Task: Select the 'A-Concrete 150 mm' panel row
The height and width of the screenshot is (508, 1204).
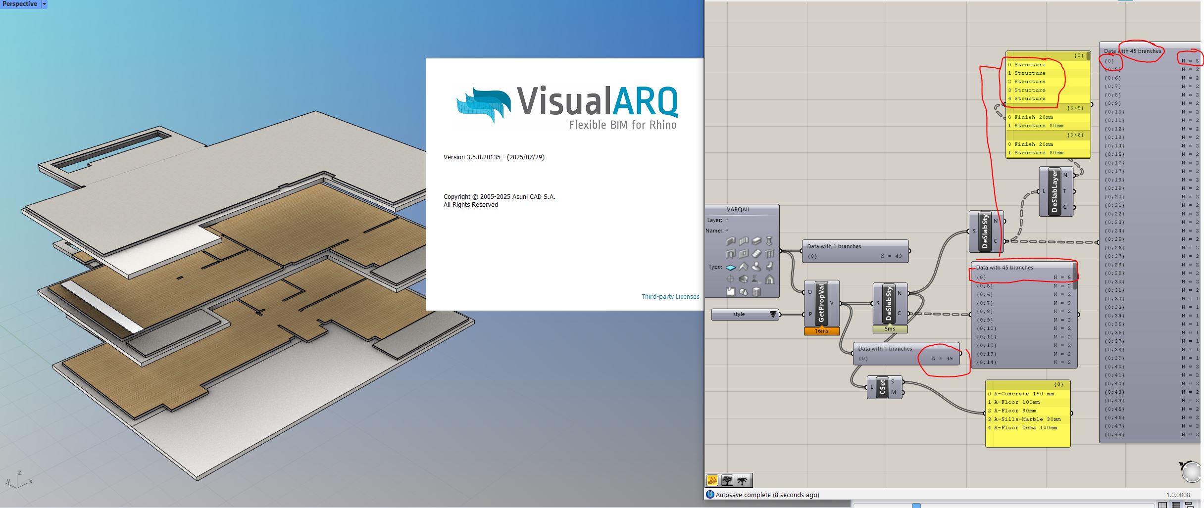Action: (x=1028, y=394)
